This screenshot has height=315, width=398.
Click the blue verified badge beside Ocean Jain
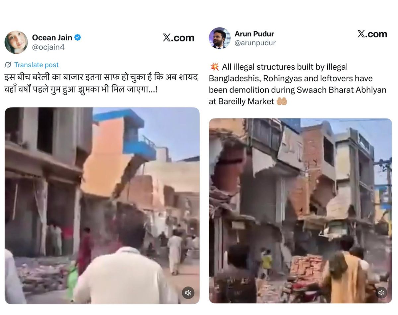click(x=78, y=37)
